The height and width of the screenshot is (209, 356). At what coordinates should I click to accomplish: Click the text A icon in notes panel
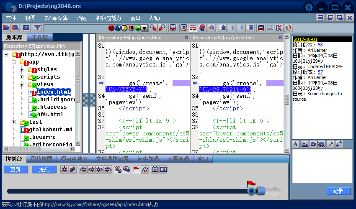[295, 144]
